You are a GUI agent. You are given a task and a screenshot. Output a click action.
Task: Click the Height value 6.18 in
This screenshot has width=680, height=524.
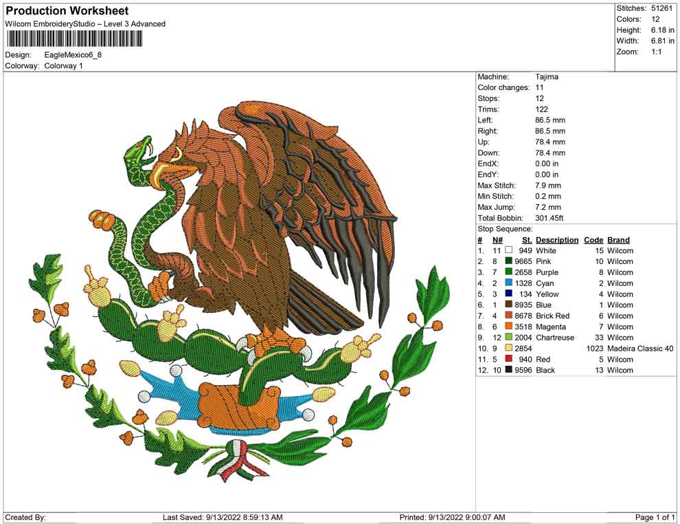click(662, 30)
